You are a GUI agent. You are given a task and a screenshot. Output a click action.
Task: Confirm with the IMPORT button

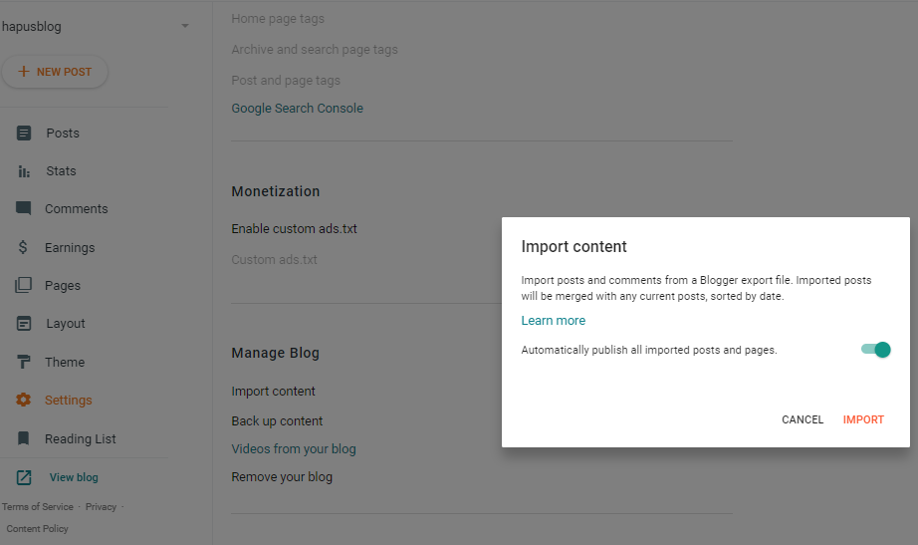point(863,419)
